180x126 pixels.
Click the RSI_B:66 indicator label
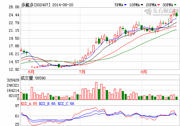(47, 104)
